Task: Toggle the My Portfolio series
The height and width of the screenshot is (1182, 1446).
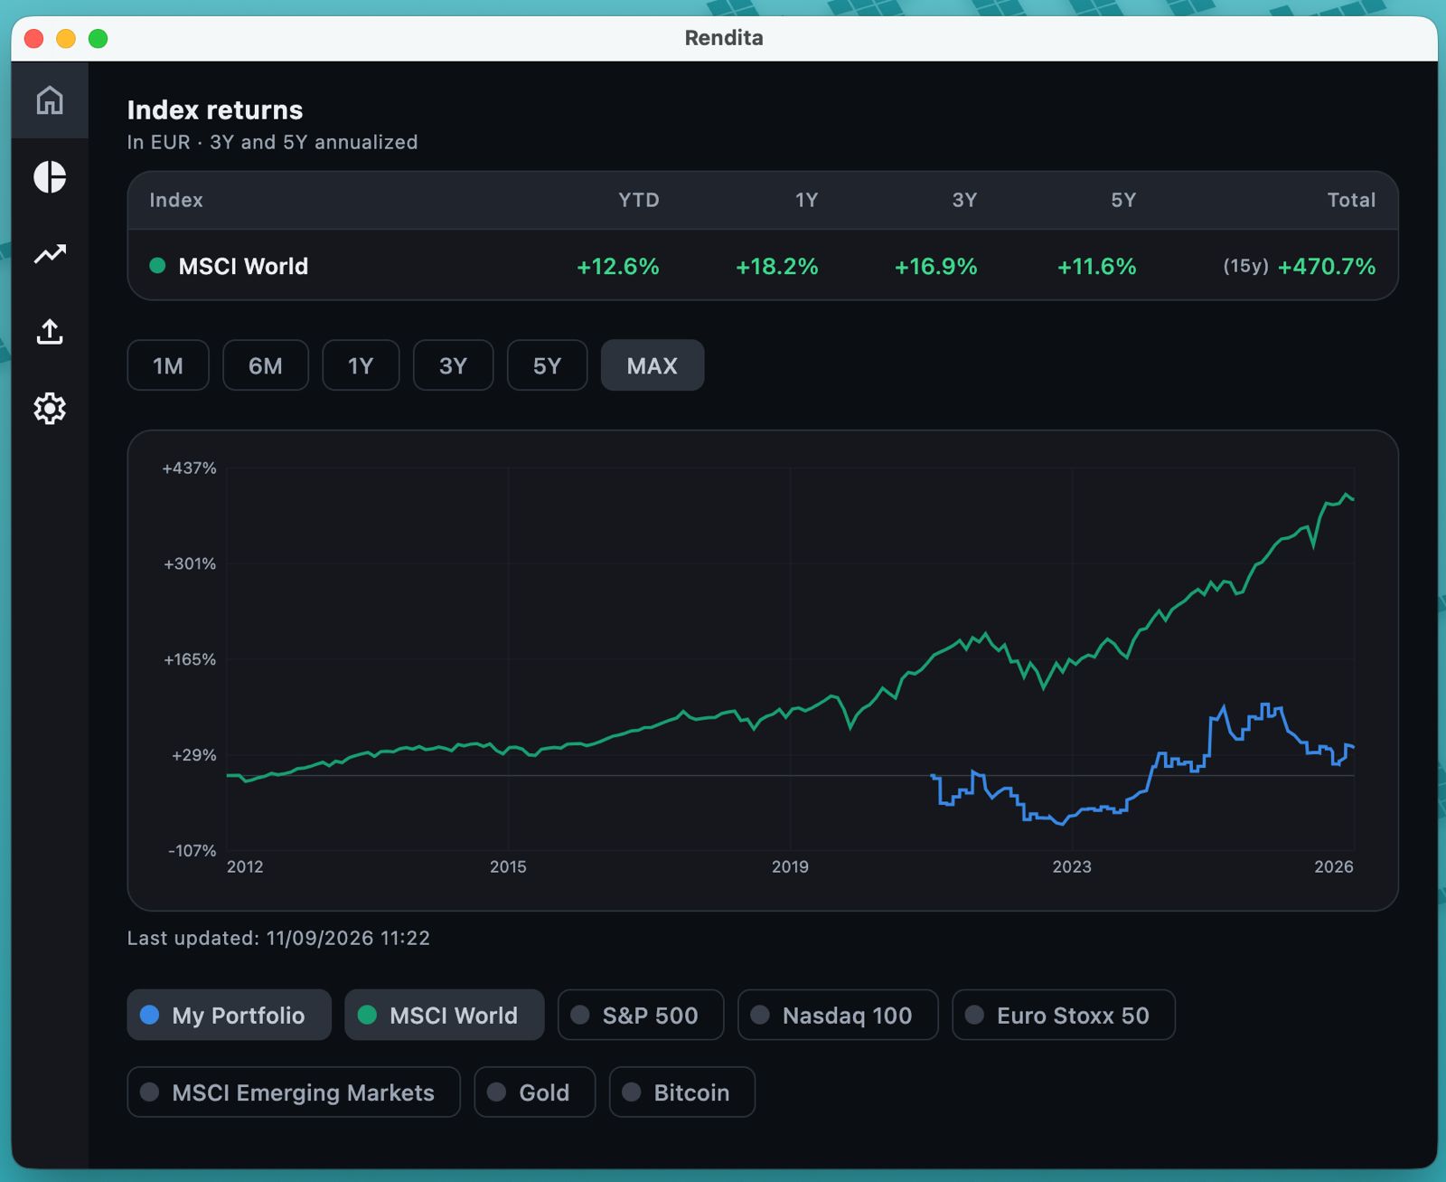Action: [x=230, y=1015]
